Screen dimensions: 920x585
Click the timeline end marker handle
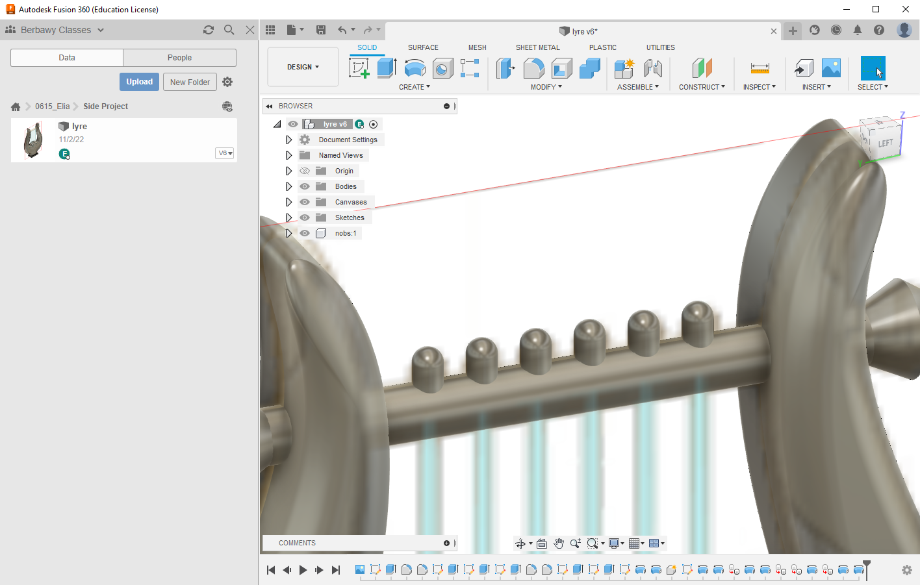pos(866,569)
